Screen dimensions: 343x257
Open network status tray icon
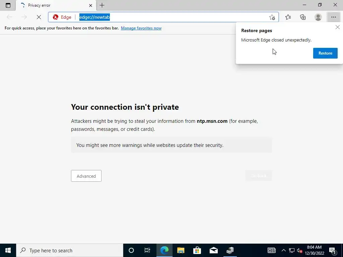[x=292, y=250]
